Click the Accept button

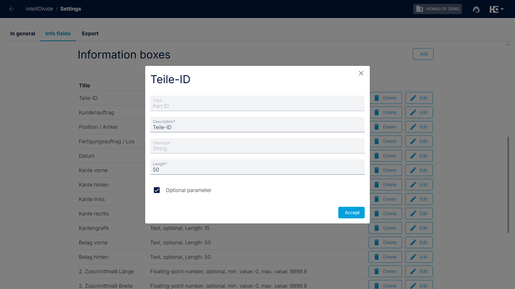click(351, 213)
